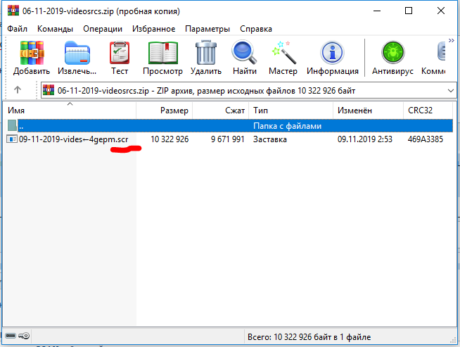Viewport: 460px width, 347px height.
Task: Click packed size 9 671 991
Action: [x=228, y=139]
